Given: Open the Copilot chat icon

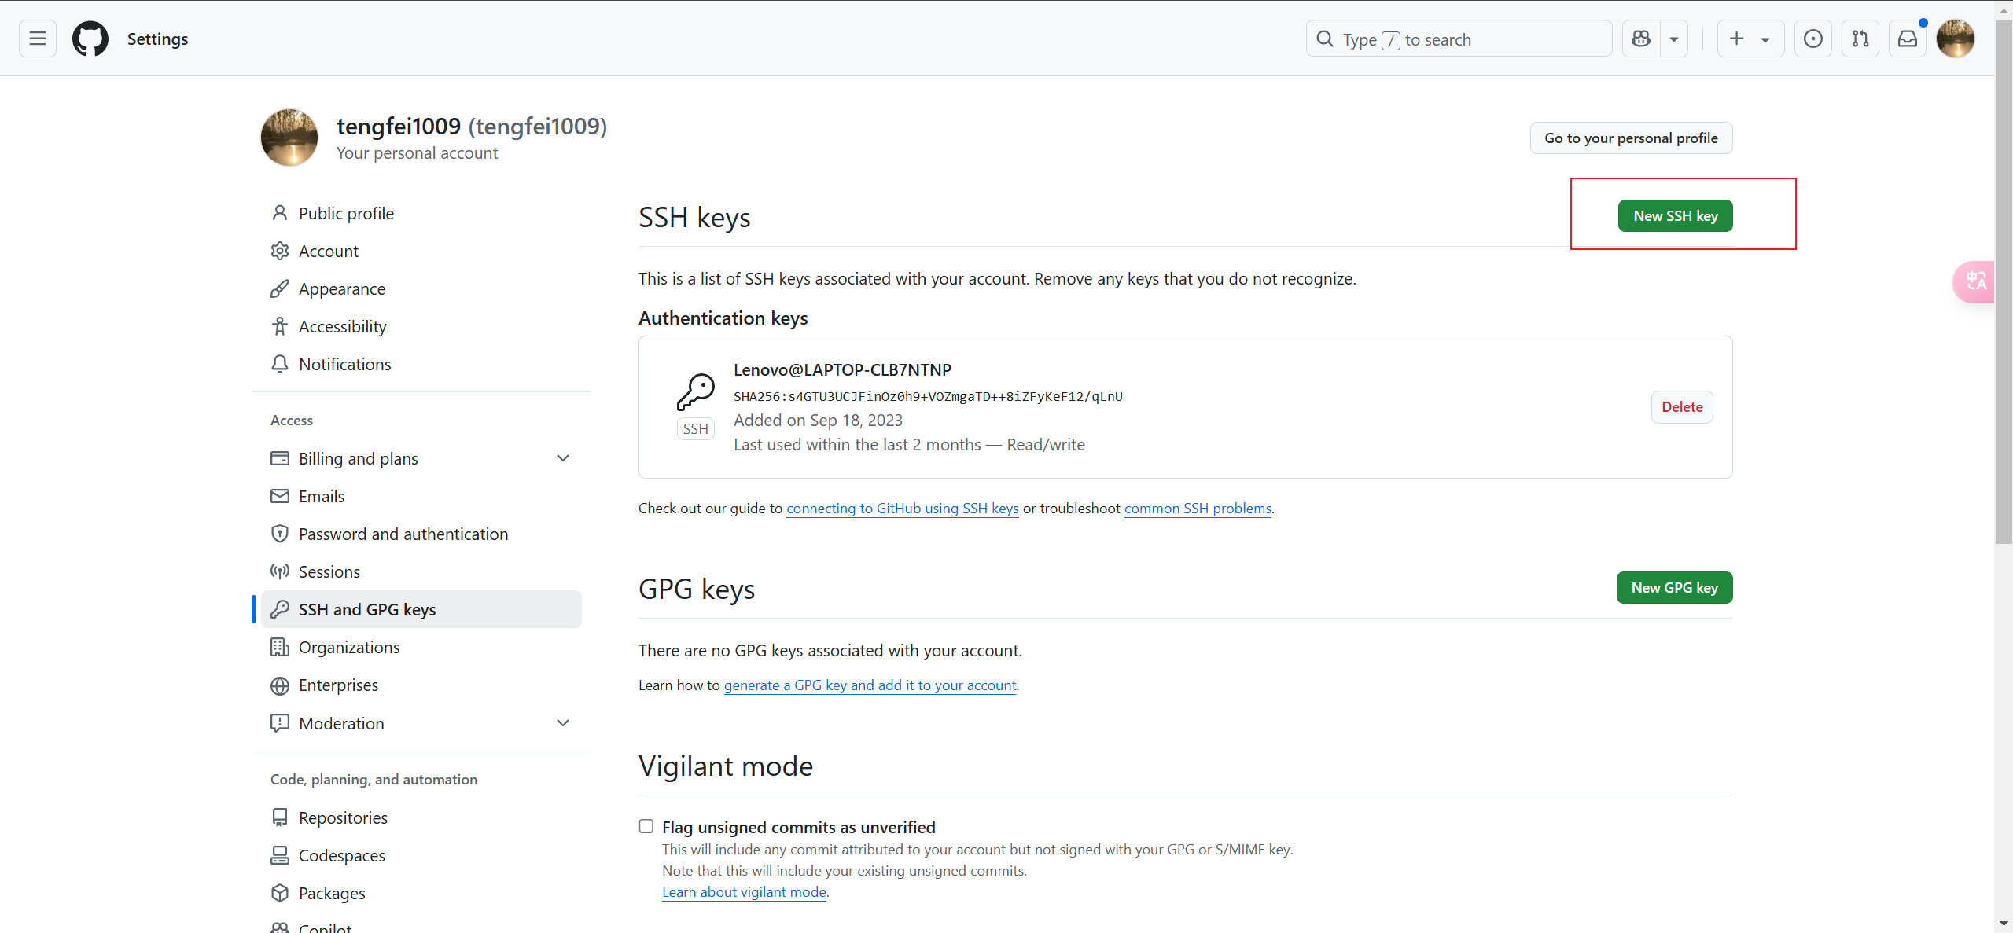Looking at the screenshot, I should (x=1641, y=39).
